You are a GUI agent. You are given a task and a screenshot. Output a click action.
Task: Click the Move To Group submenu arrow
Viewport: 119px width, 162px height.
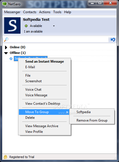coord(67,112)
